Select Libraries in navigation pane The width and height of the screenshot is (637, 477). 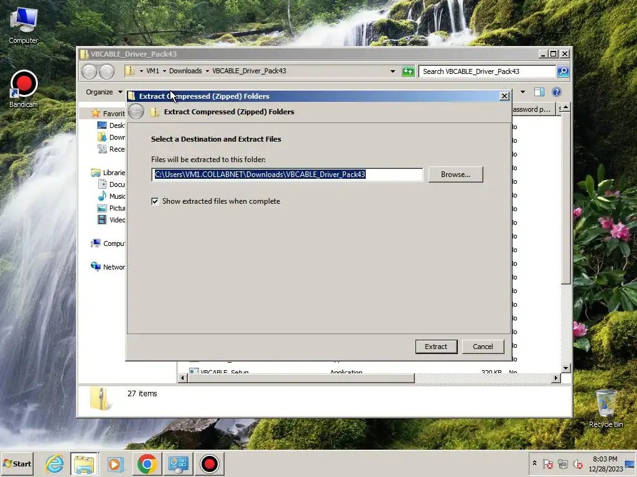tap(108, 173)
